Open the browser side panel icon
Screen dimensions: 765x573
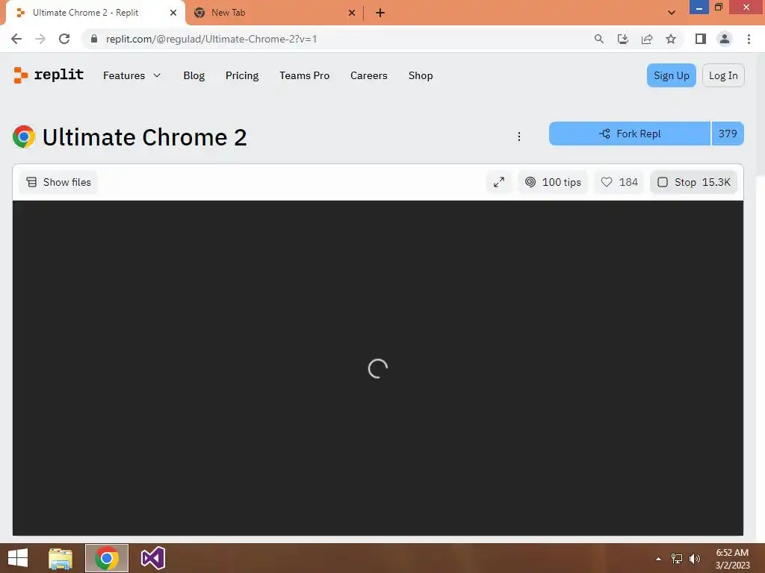(x=701, y=39)
